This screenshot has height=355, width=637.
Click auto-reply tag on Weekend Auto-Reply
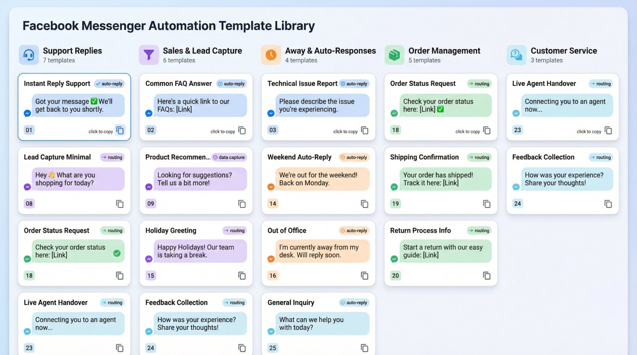tap(354, 157)
